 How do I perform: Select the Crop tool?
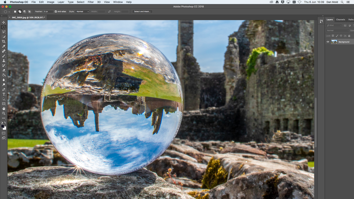4,41
